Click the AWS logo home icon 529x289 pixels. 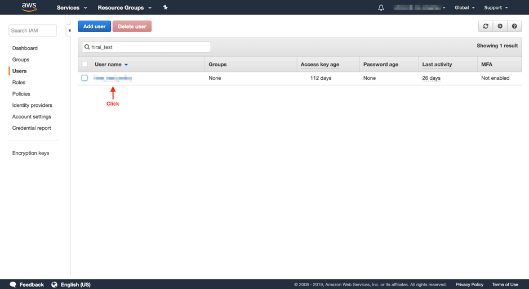pyautogui.click(x=29, y=7)
